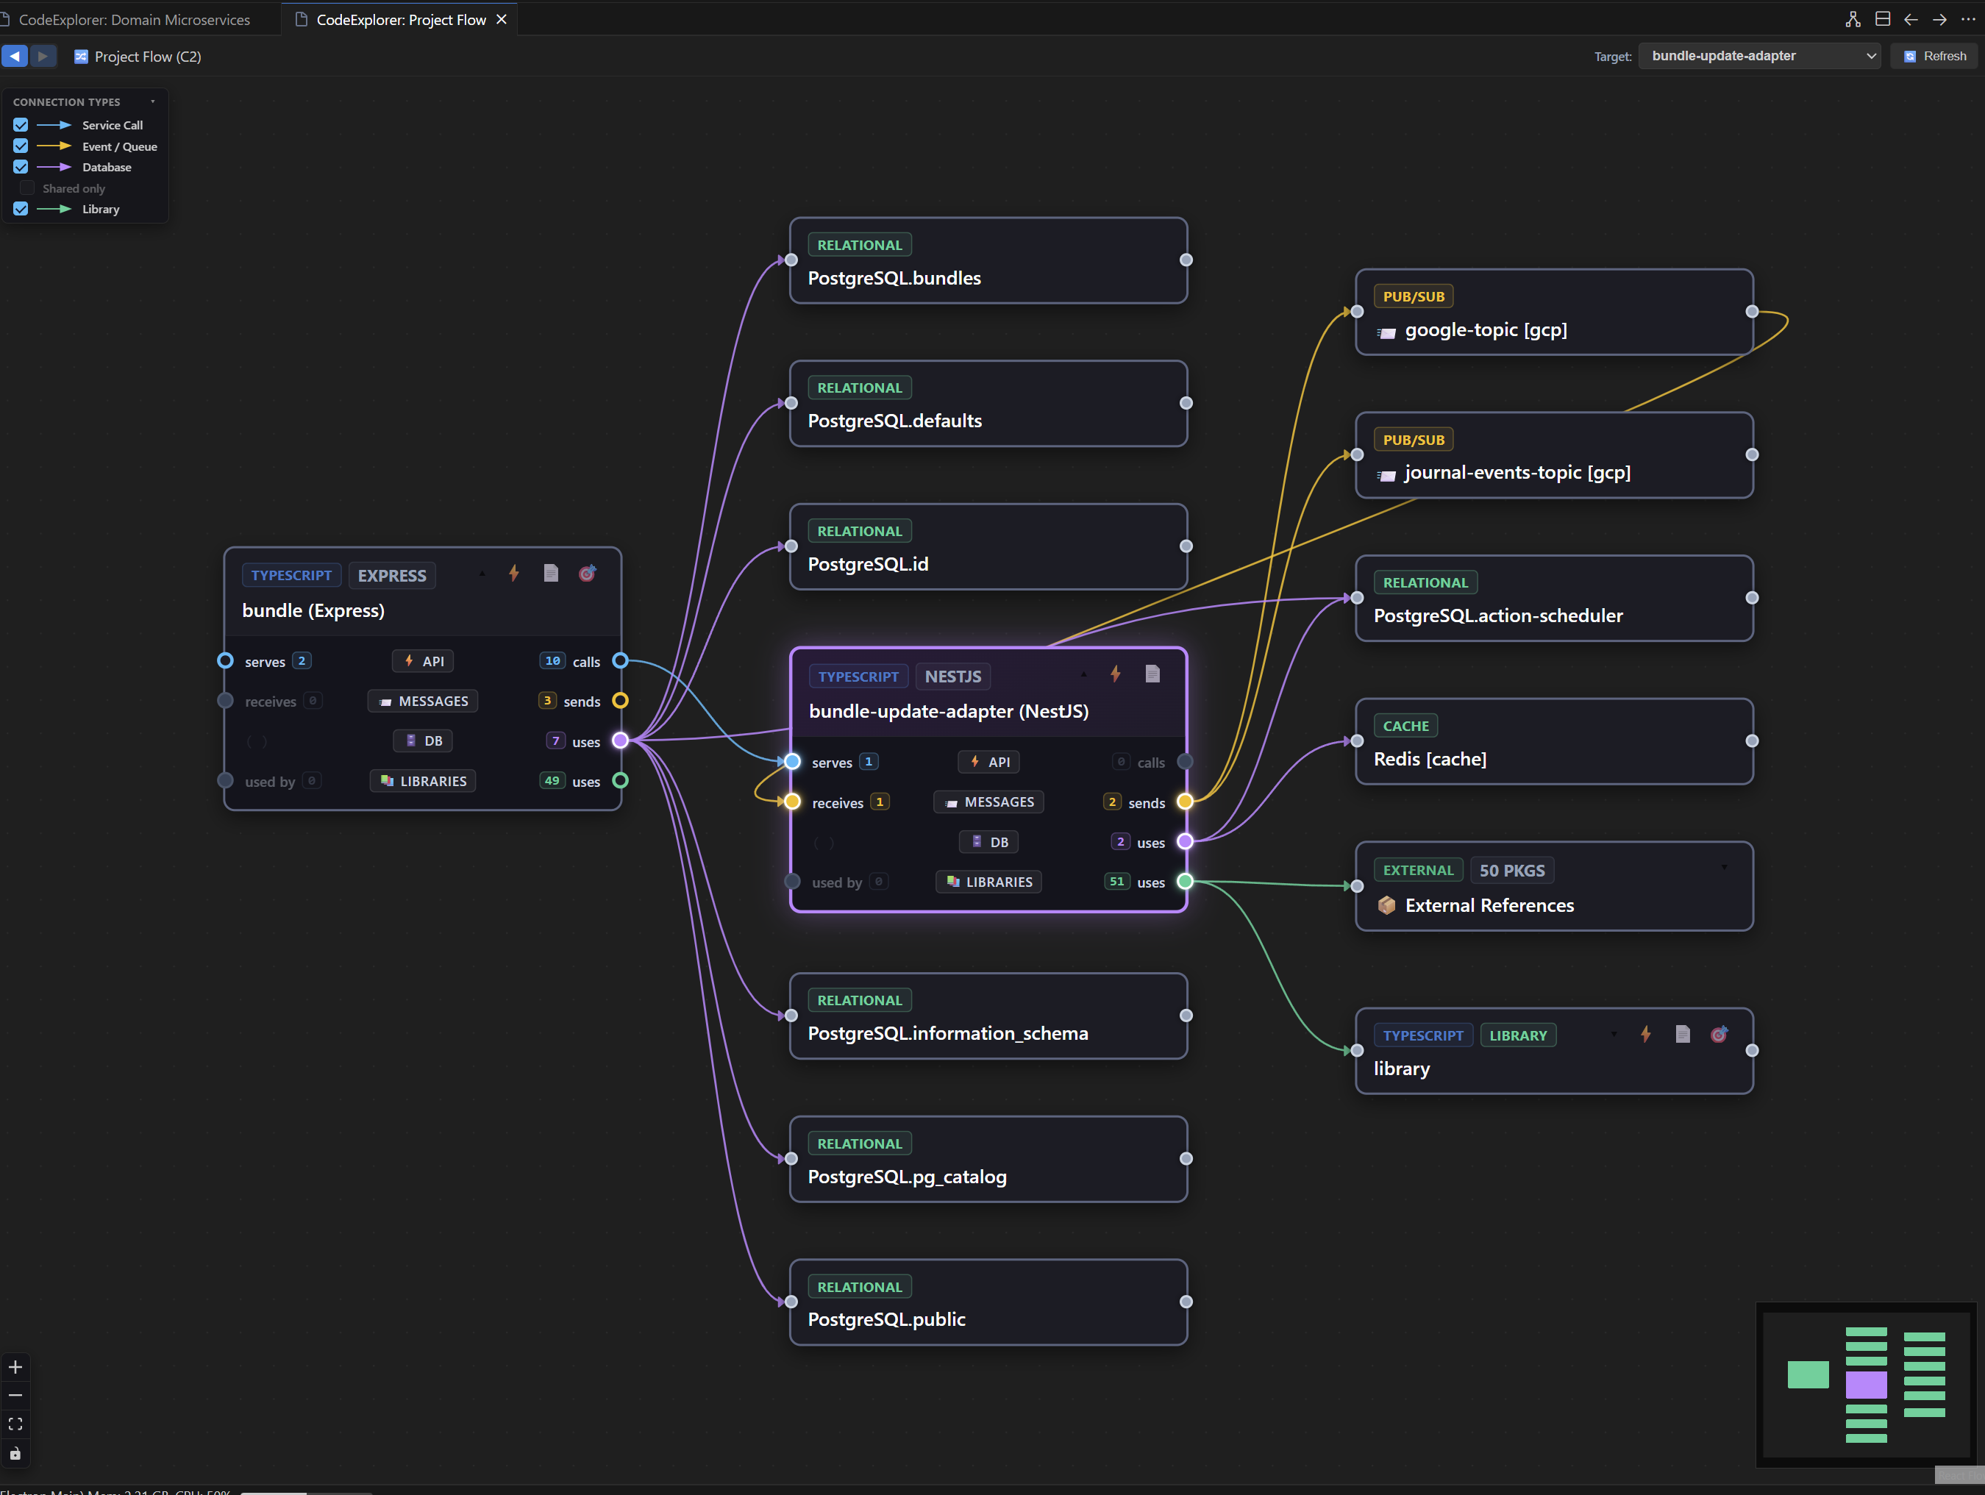Select the CodeExplorer: Project Flow tab

point(401,20)
